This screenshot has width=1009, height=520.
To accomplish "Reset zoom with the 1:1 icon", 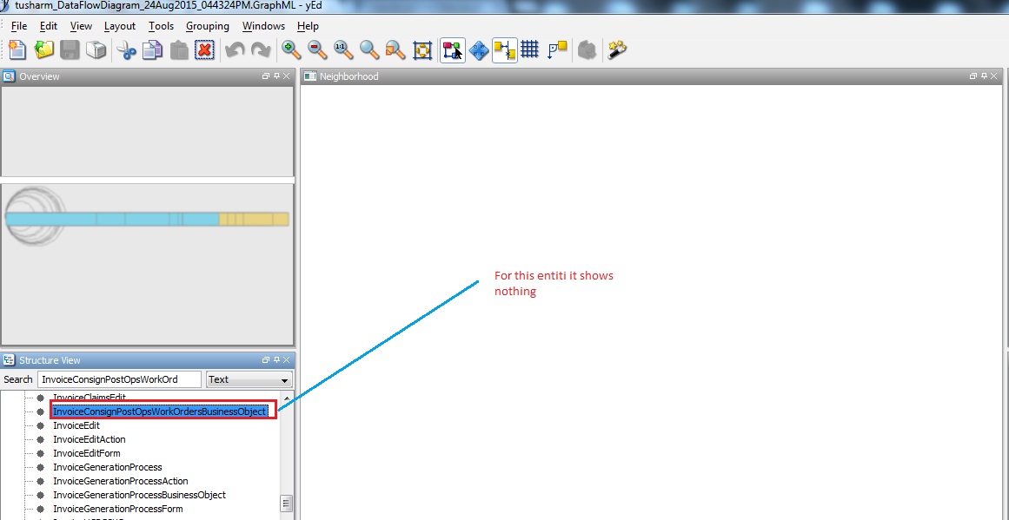I will (343, 50).
